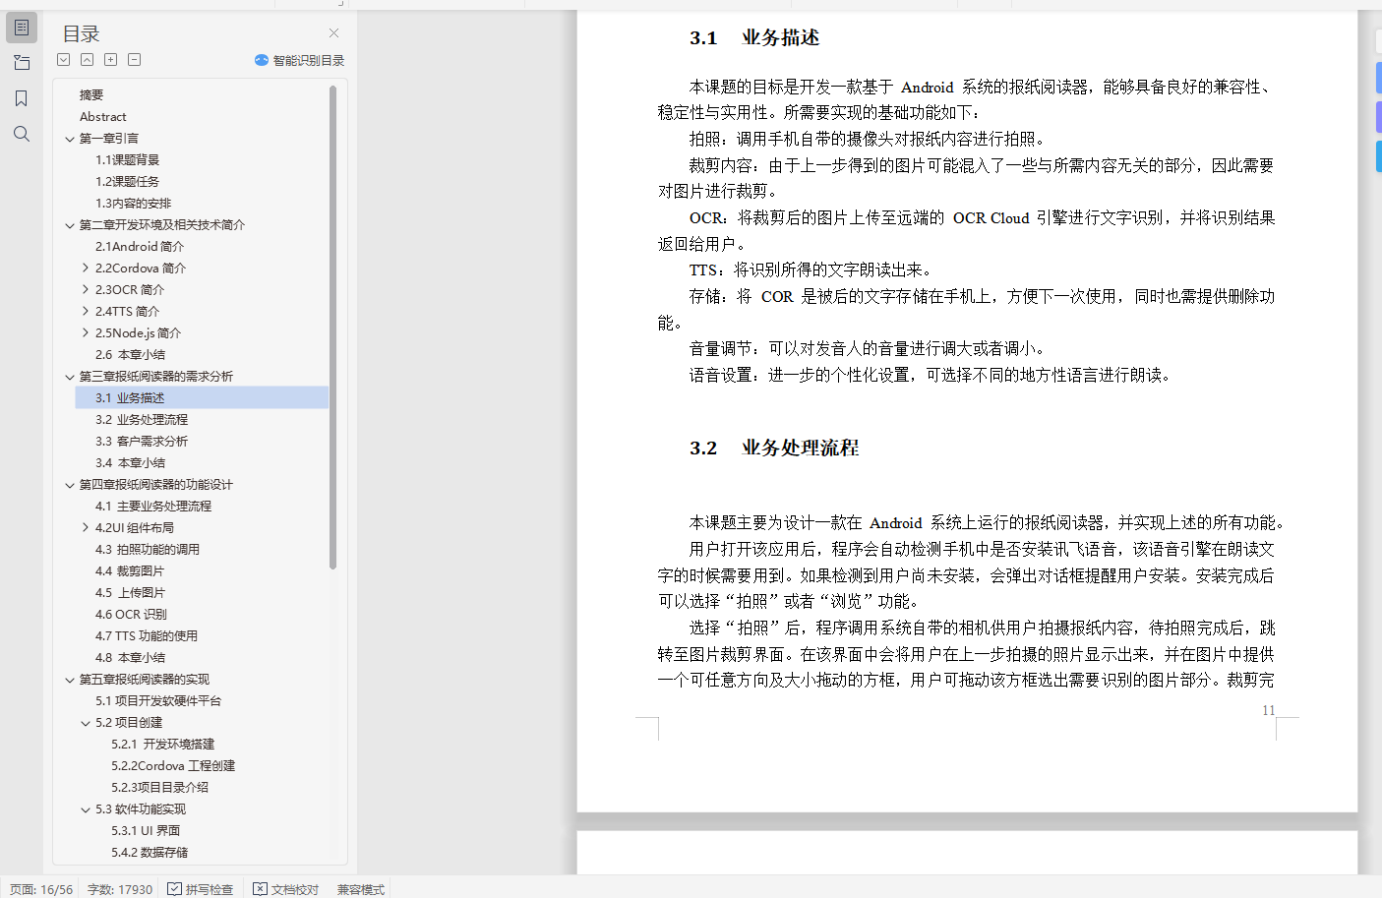Image resolution: width=1382 pixels, height=898 pixels.
Task: Click the boxed up-chevron icon under 目录
Action: click(88, 60)
